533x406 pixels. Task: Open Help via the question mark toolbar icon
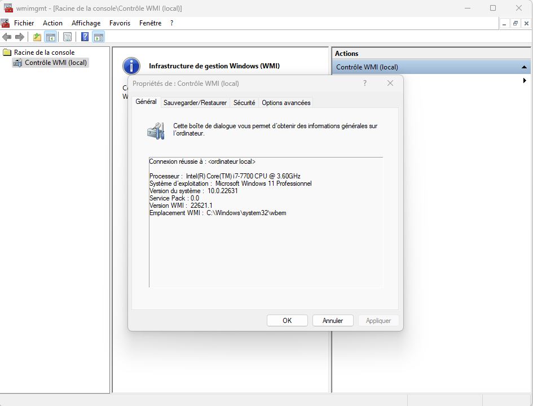click(85, 37)
